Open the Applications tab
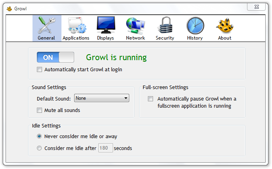Viewport: 272px width, 169px height. (76, 28)
